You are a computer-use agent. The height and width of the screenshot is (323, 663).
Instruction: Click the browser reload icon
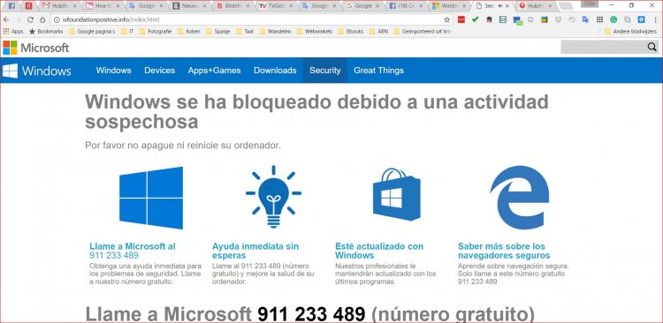(30, 19)
